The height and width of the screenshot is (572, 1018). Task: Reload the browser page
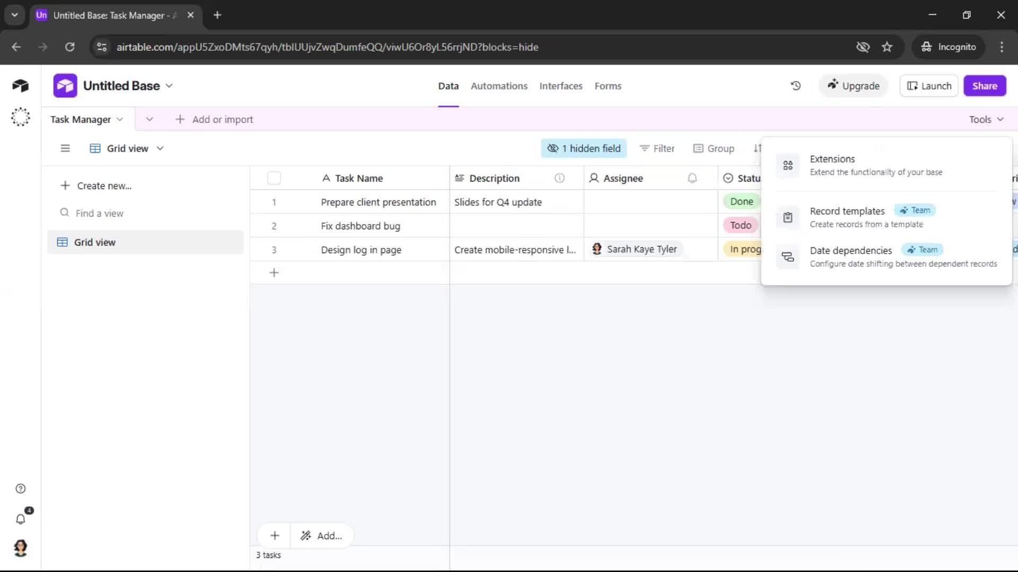(x=69, y=47)
